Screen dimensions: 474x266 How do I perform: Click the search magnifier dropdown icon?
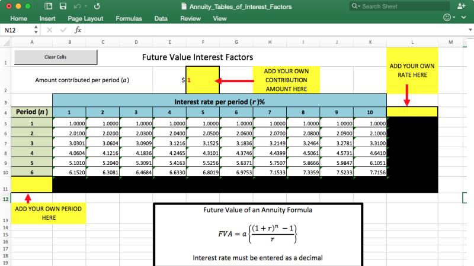tap(355, 6)
